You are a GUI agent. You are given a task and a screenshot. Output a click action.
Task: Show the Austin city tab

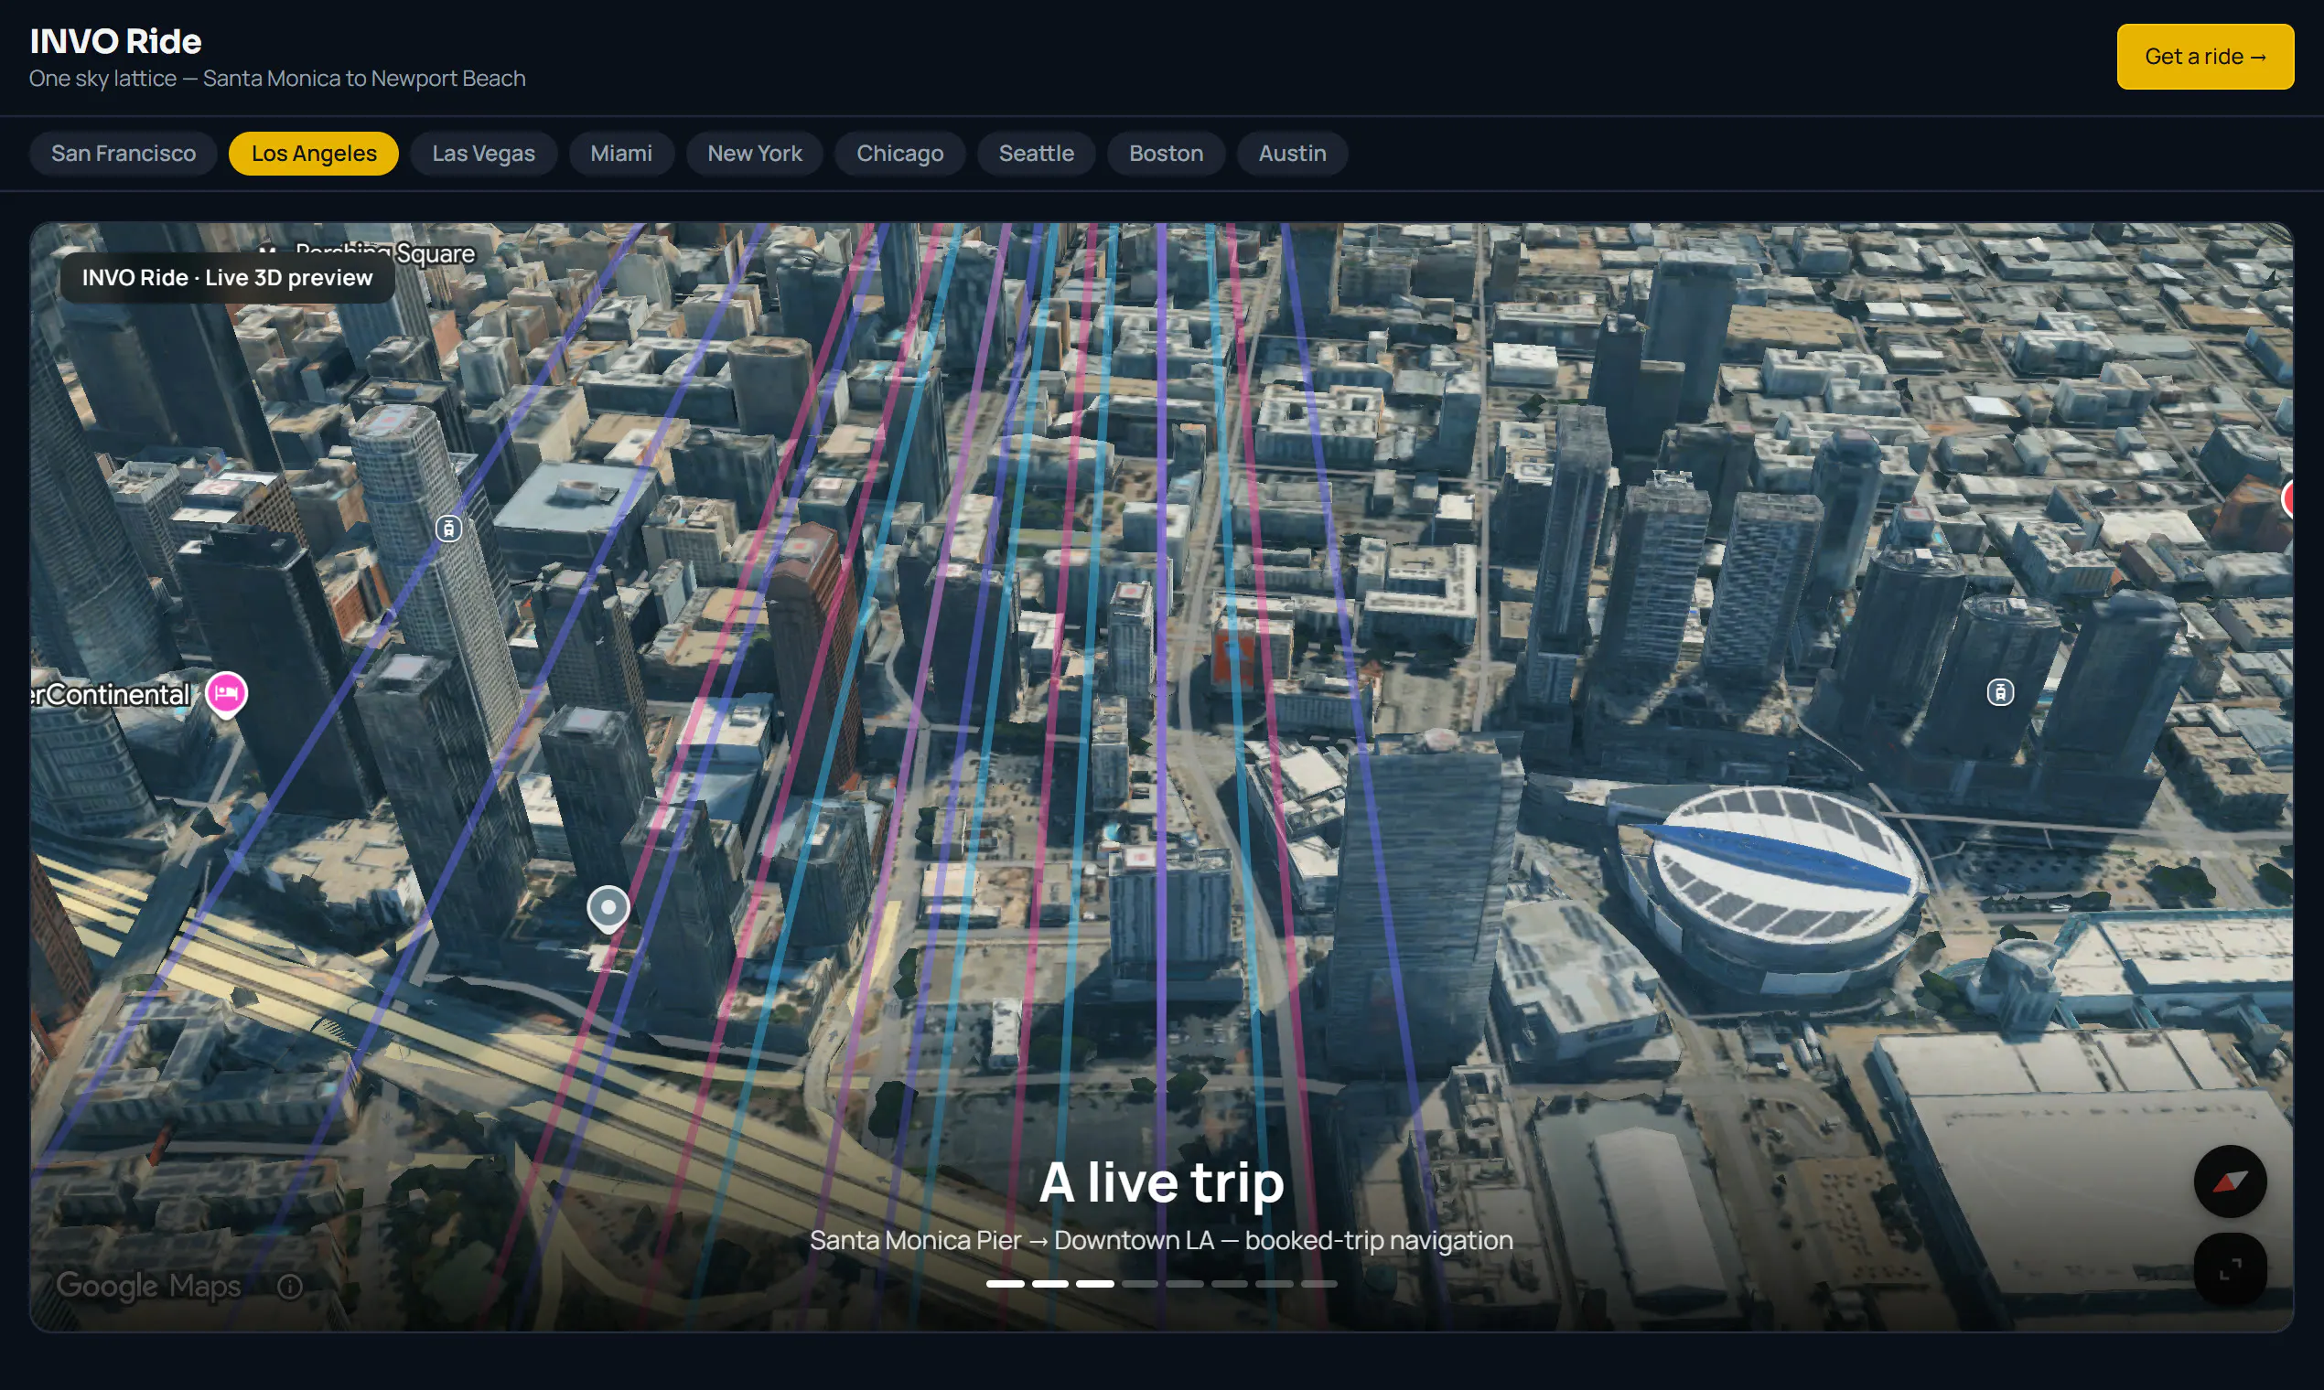pos(1291,154)
